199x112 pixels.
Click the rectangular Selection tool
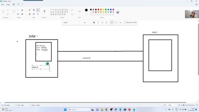[x=14, y=11]
